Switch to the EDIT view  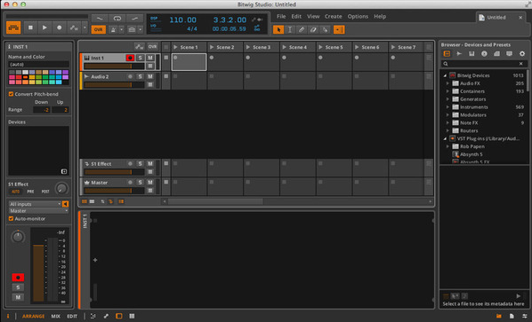click(x=72, y=317)
